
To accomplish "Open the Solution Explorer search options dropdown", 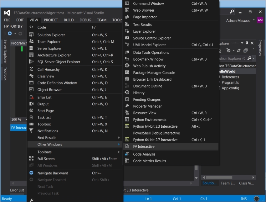I will [254, 58].
